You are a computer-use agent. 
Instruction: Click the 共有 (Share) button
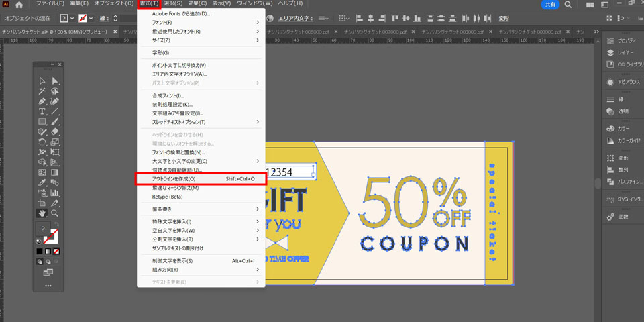tap(549, 5)
